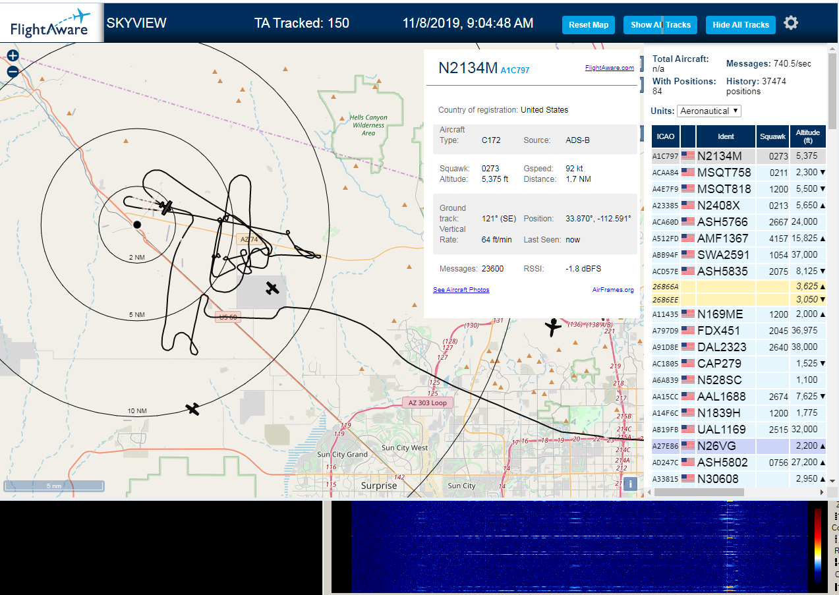839x595 pixels.
Task: Click the 5 nm map scale bar
Action: tap(54, 486)
